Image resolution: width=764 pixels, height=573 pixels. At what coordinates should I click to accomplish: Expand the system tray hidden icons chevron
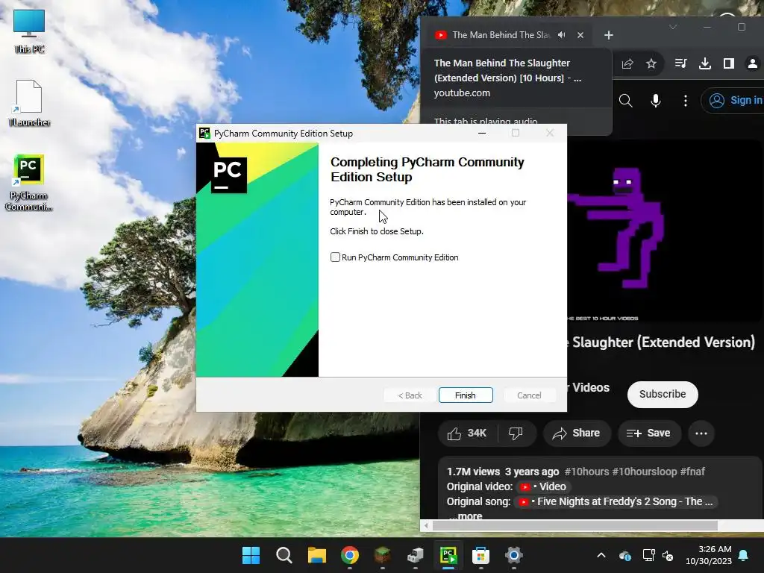[x=601, y=555]
